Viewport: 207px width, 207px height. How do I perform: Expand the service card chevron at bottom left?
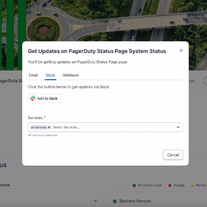(x=95, y=201)
